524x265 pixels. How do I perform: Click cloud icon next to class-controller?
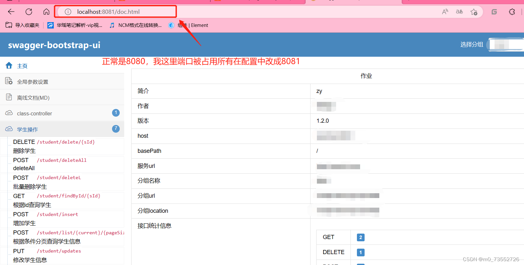pos(9,113)
